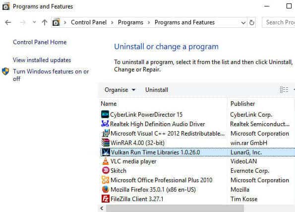
Task: Select Realtek High Definition Audio Driver
Action: 158,124
